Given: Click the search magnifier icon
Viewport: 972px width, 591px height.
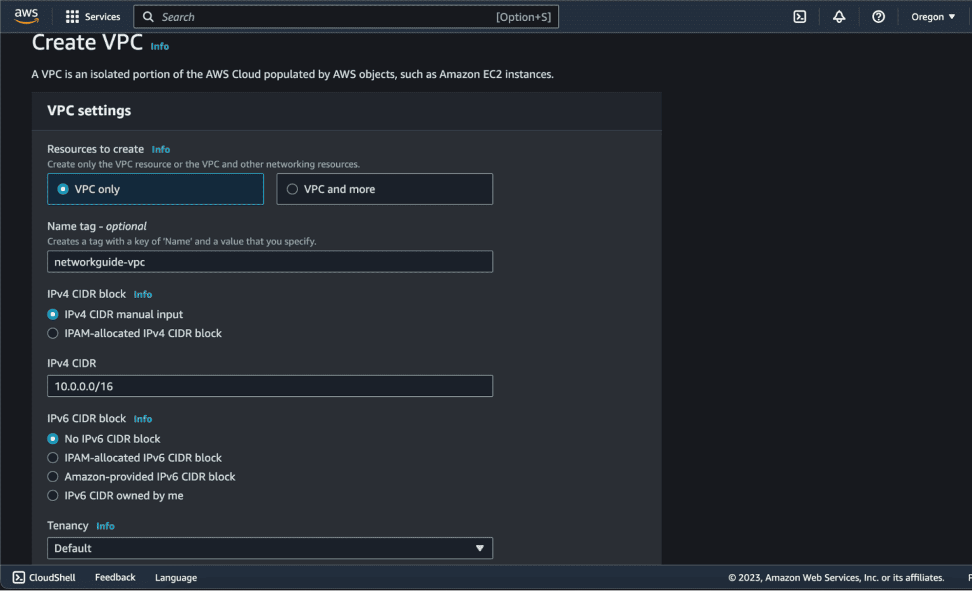Looking at the screenshot, I should click(148, 16).
